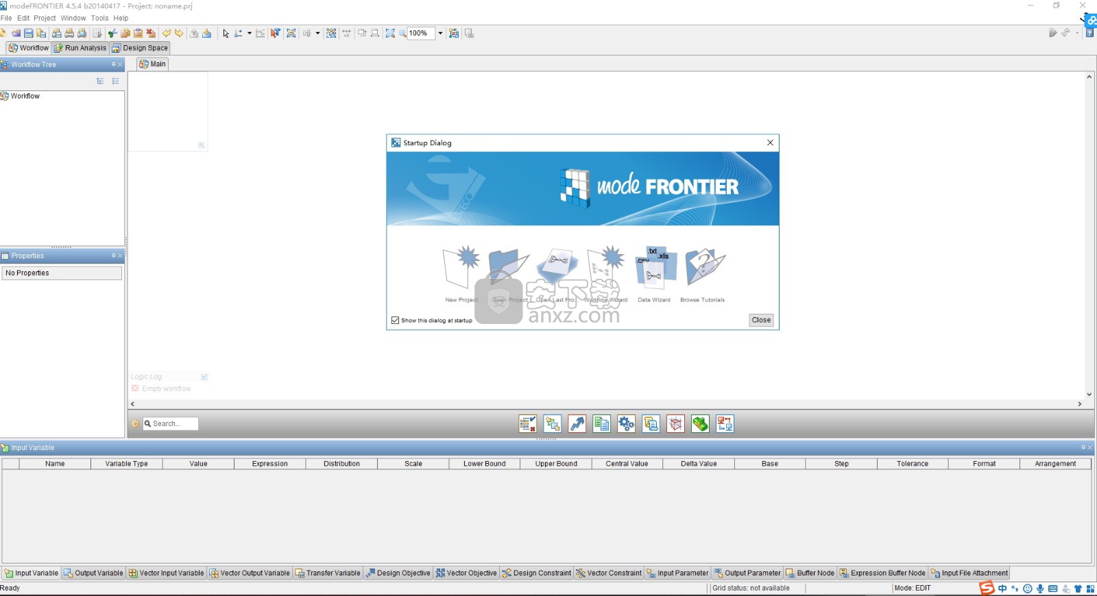Viewport: 1097px width, 596px height.
Task: Open the Edit menu
Action: click(x=23, y=18)
